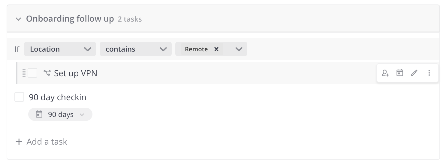The width and height of the screenshot is (446, 162).
Task: Click the plus icon beside Add a task
Action: (19, 142)
